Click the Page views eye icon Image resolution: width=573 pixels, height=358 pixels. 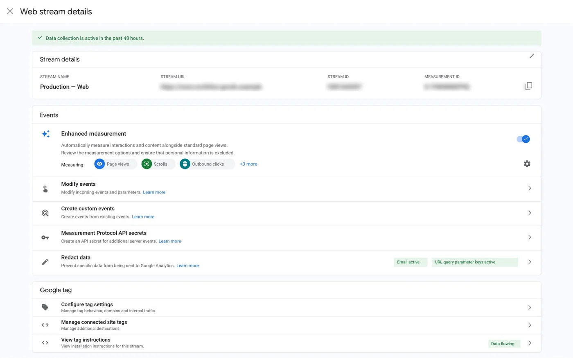coord(99,164)
